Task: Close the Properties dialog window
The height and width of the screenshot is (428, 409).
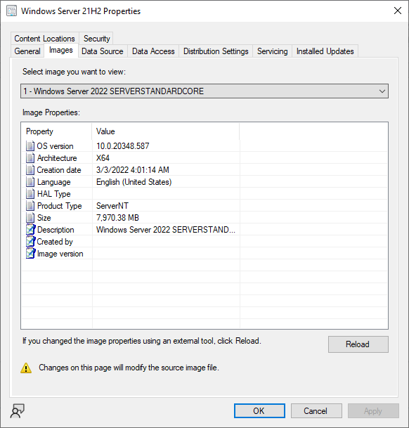Action: (x=398, y=11)
